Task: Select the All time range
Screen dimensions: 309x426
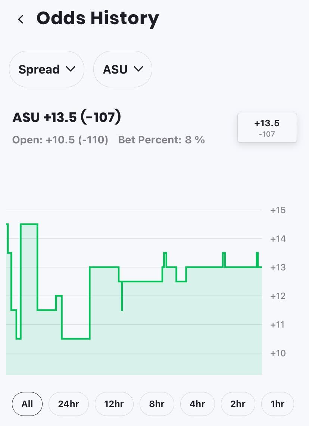Action: pyautogui.click(x=27, y=404)
